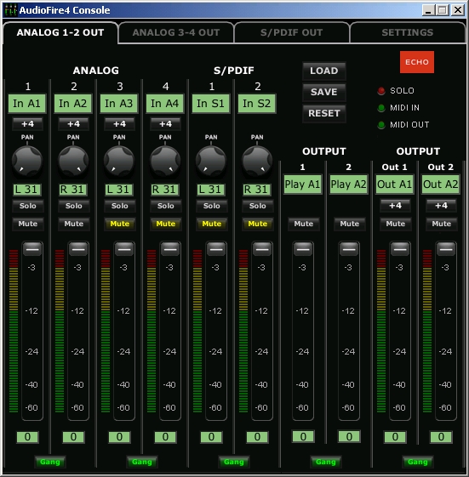Click the Analog 1 fader handle

[x=32, y=249]
